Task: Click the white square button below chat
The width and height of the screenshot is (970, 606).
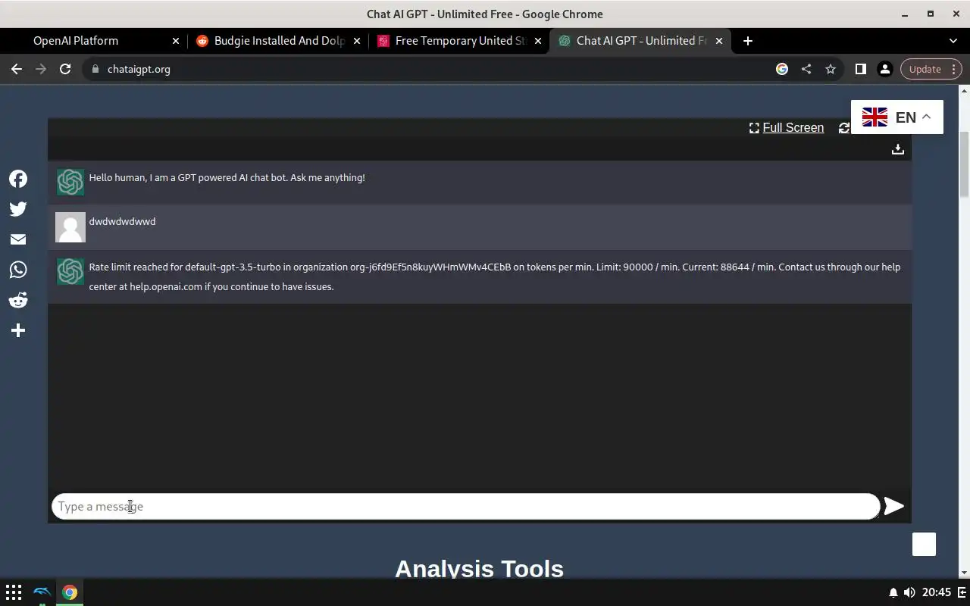Action: coord(924,544)
